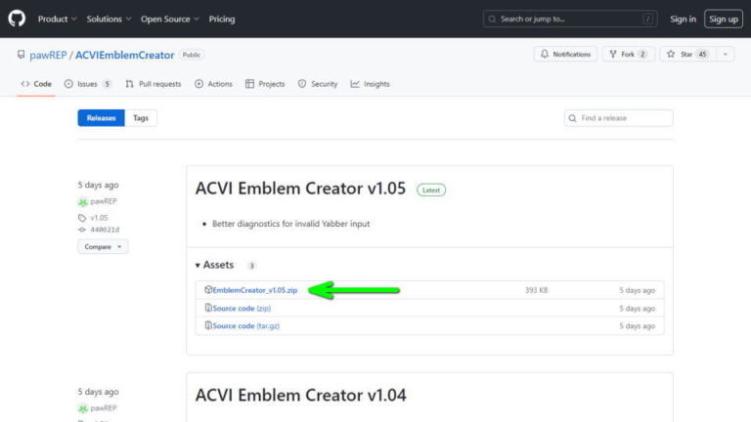Click the commit 440621d link
751x422 pixels.
(x=103, y=230)
